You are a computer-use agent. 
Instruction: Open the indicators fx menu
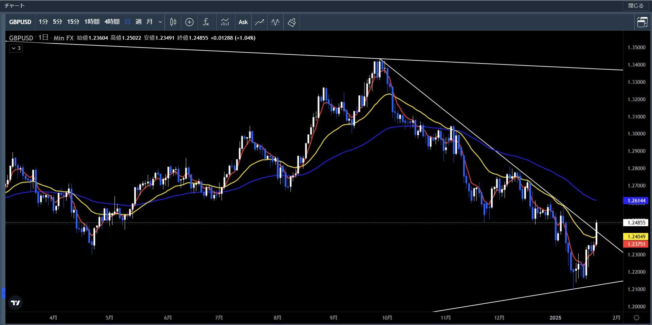click(x=206, y=22)
